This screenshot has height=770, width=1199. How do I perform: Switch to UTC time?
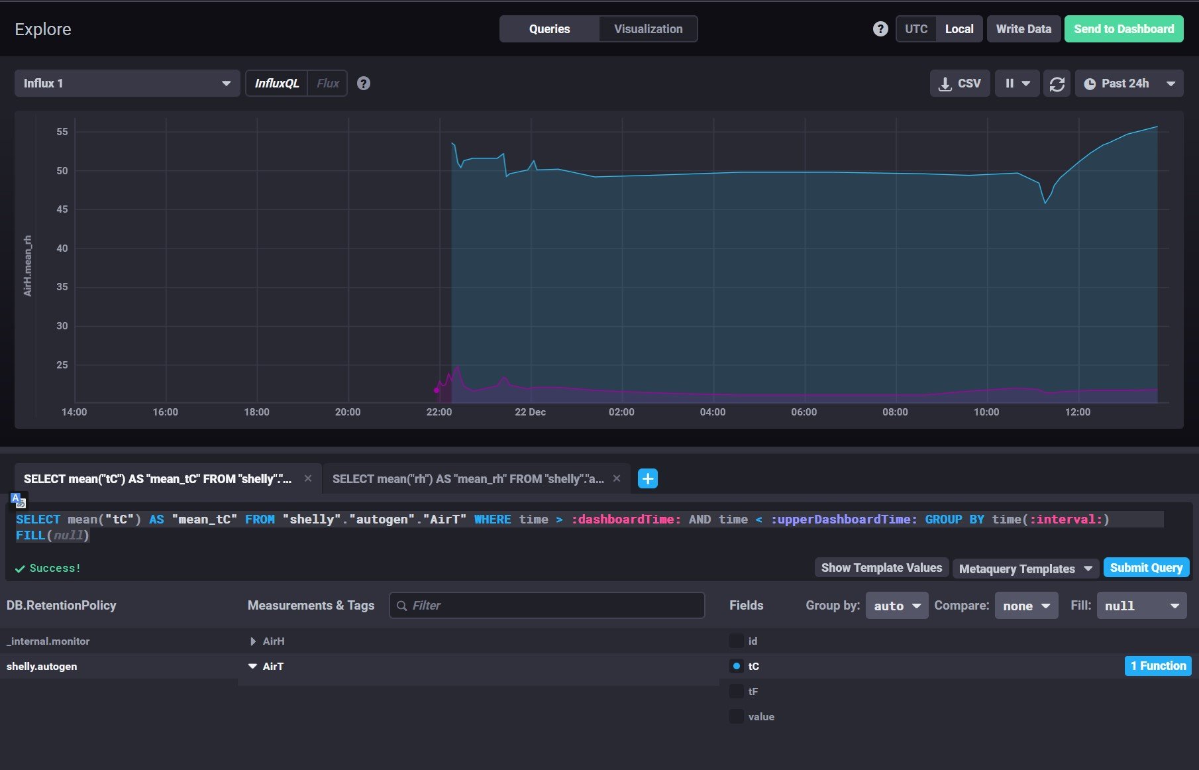[x=916, y=29]
